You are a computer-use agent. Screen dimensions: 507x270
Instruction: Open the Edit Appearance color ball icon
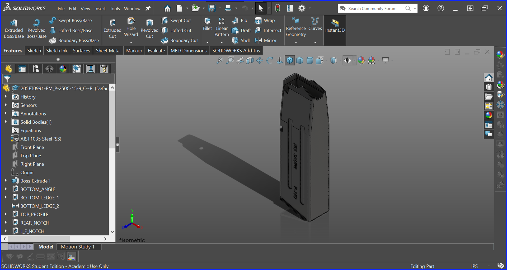click(x=361, y=60)
